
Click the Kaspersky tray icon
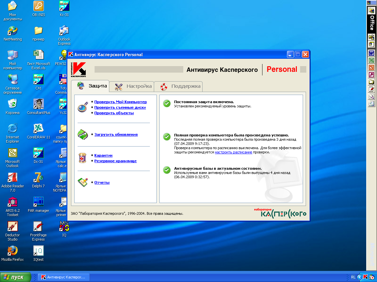click(366, 277)
